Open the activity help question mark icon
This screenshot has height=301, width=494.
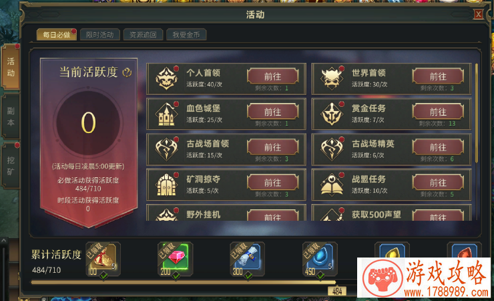(127, 72)
